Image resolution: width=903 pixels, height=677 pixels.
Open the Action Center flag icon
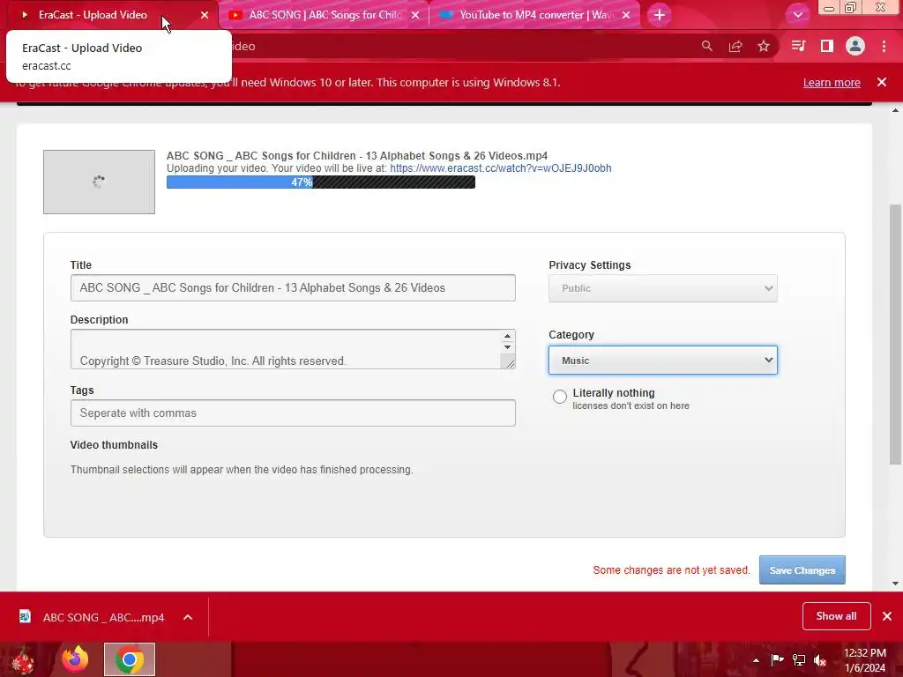(x=777, y=660)
